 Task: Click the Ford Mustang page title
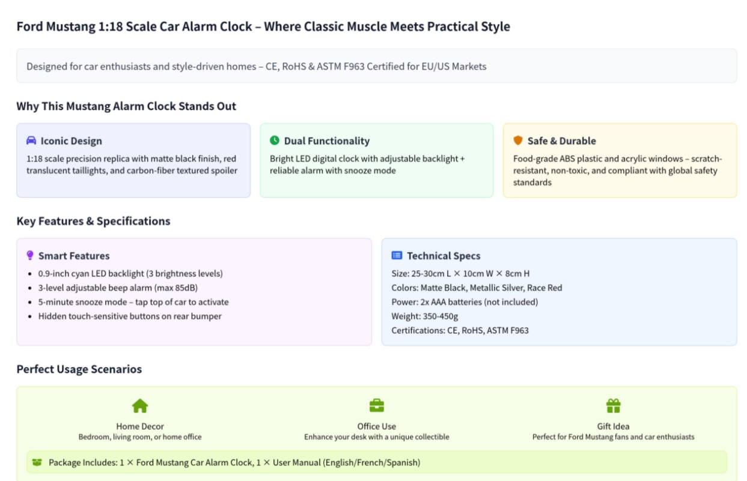pyautogui.click(x=263, y=26)
